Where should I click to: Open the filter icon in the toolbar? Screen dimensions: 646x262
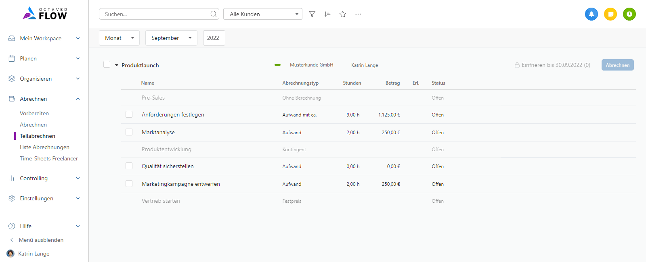[312, 14]
